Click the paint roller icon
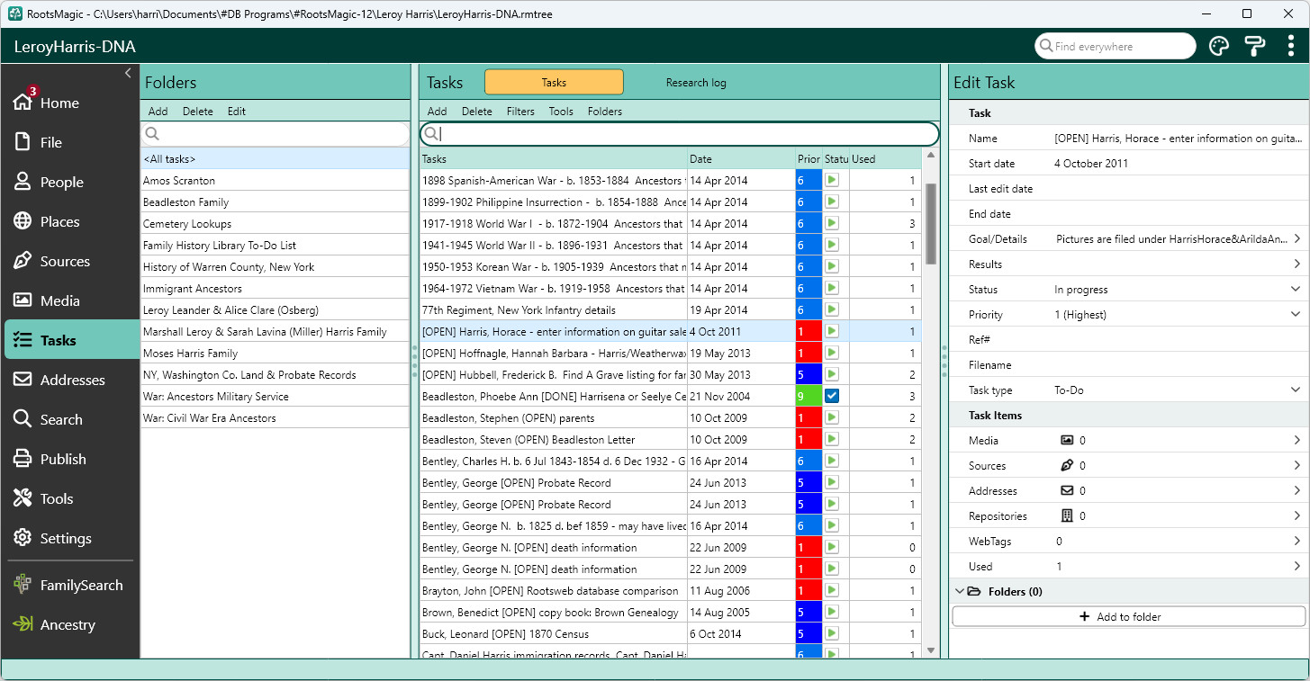The width and height of the screenshot is (1310, 681). tap(1254, 46)
